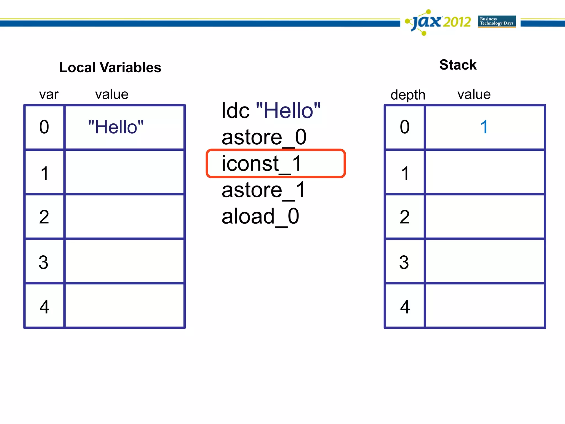Select the astore_1 instruction line

tap(263, 190)
